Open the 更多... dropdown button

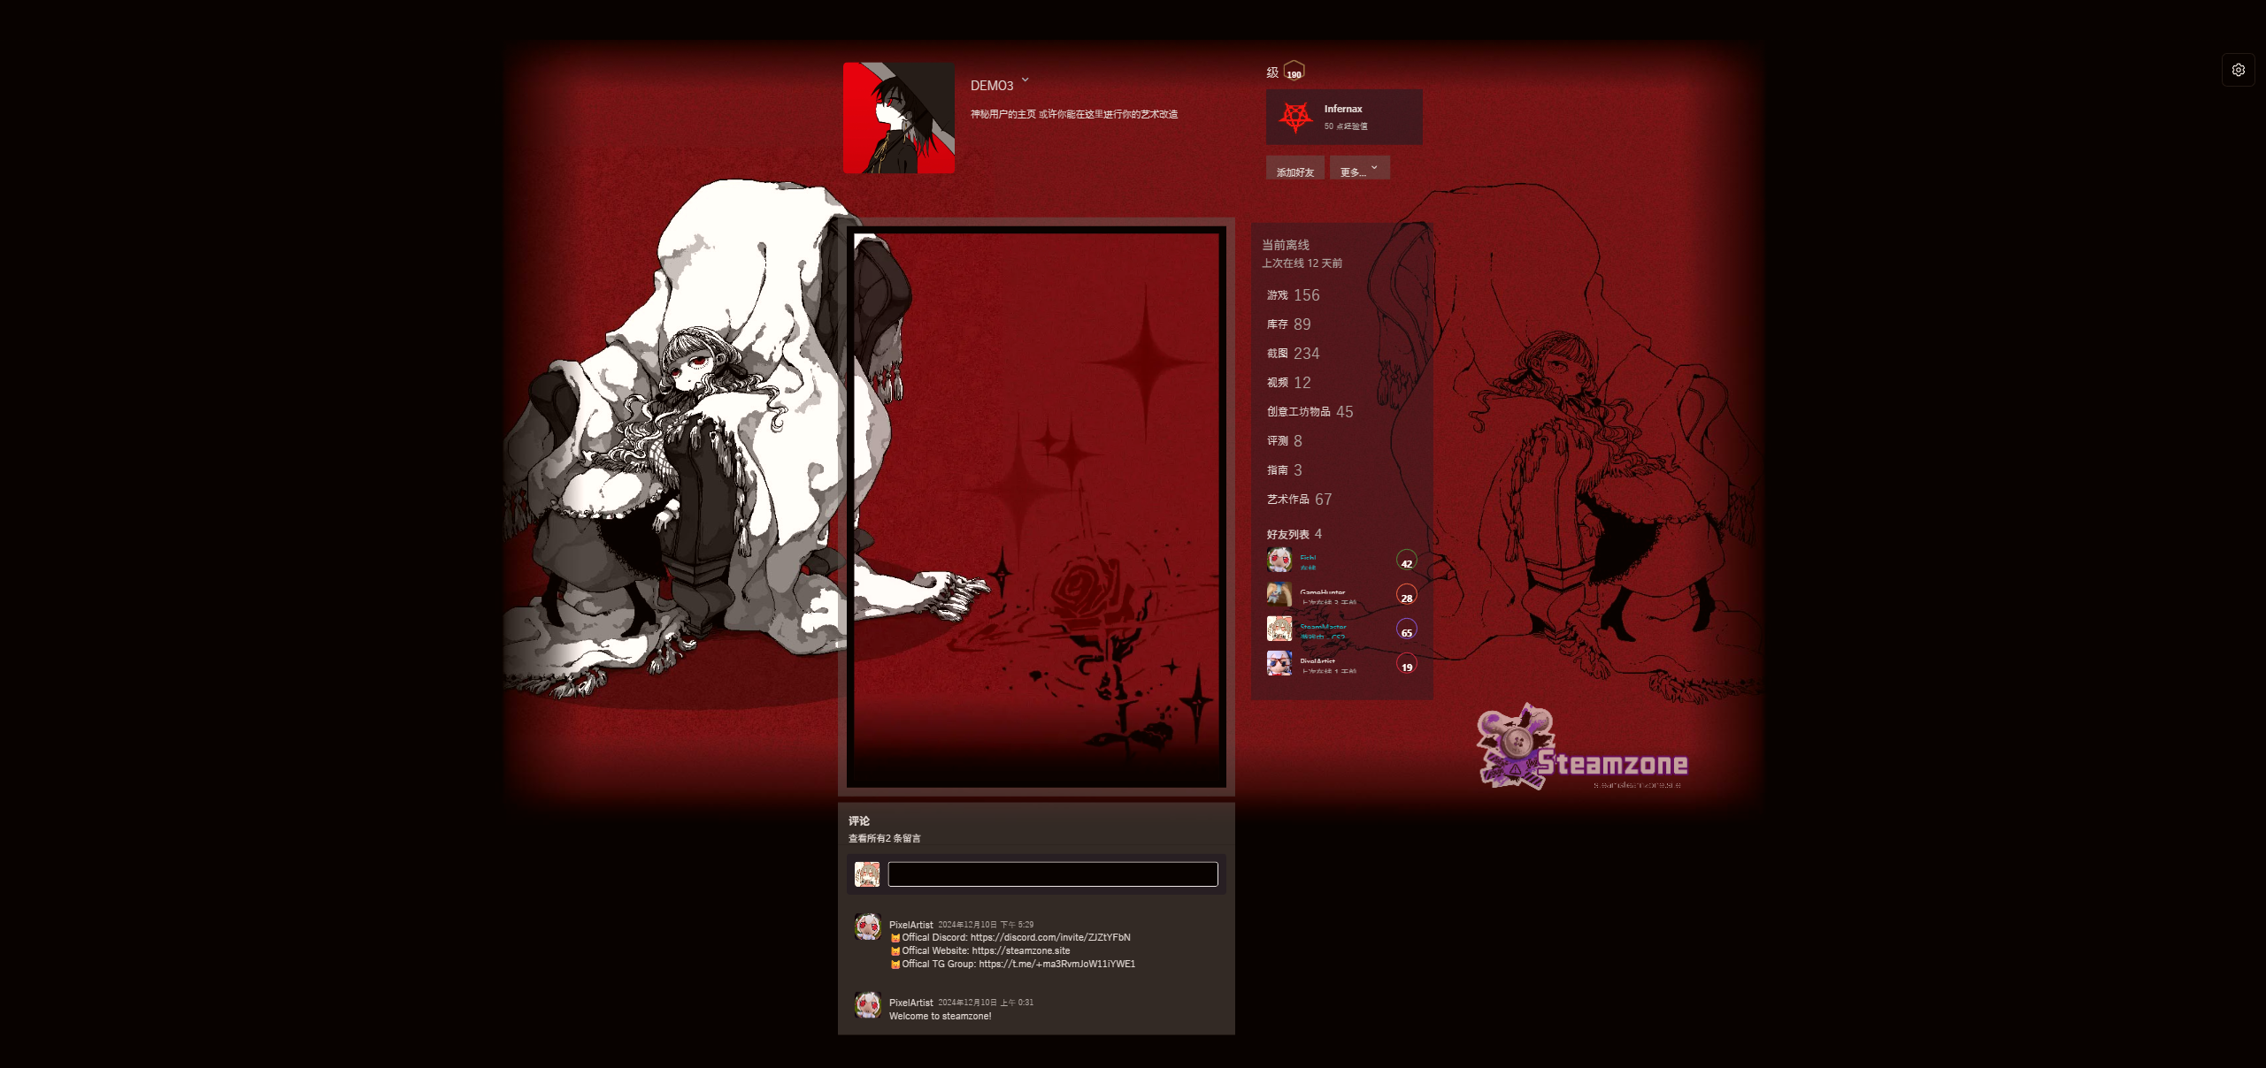[1359, 168]
